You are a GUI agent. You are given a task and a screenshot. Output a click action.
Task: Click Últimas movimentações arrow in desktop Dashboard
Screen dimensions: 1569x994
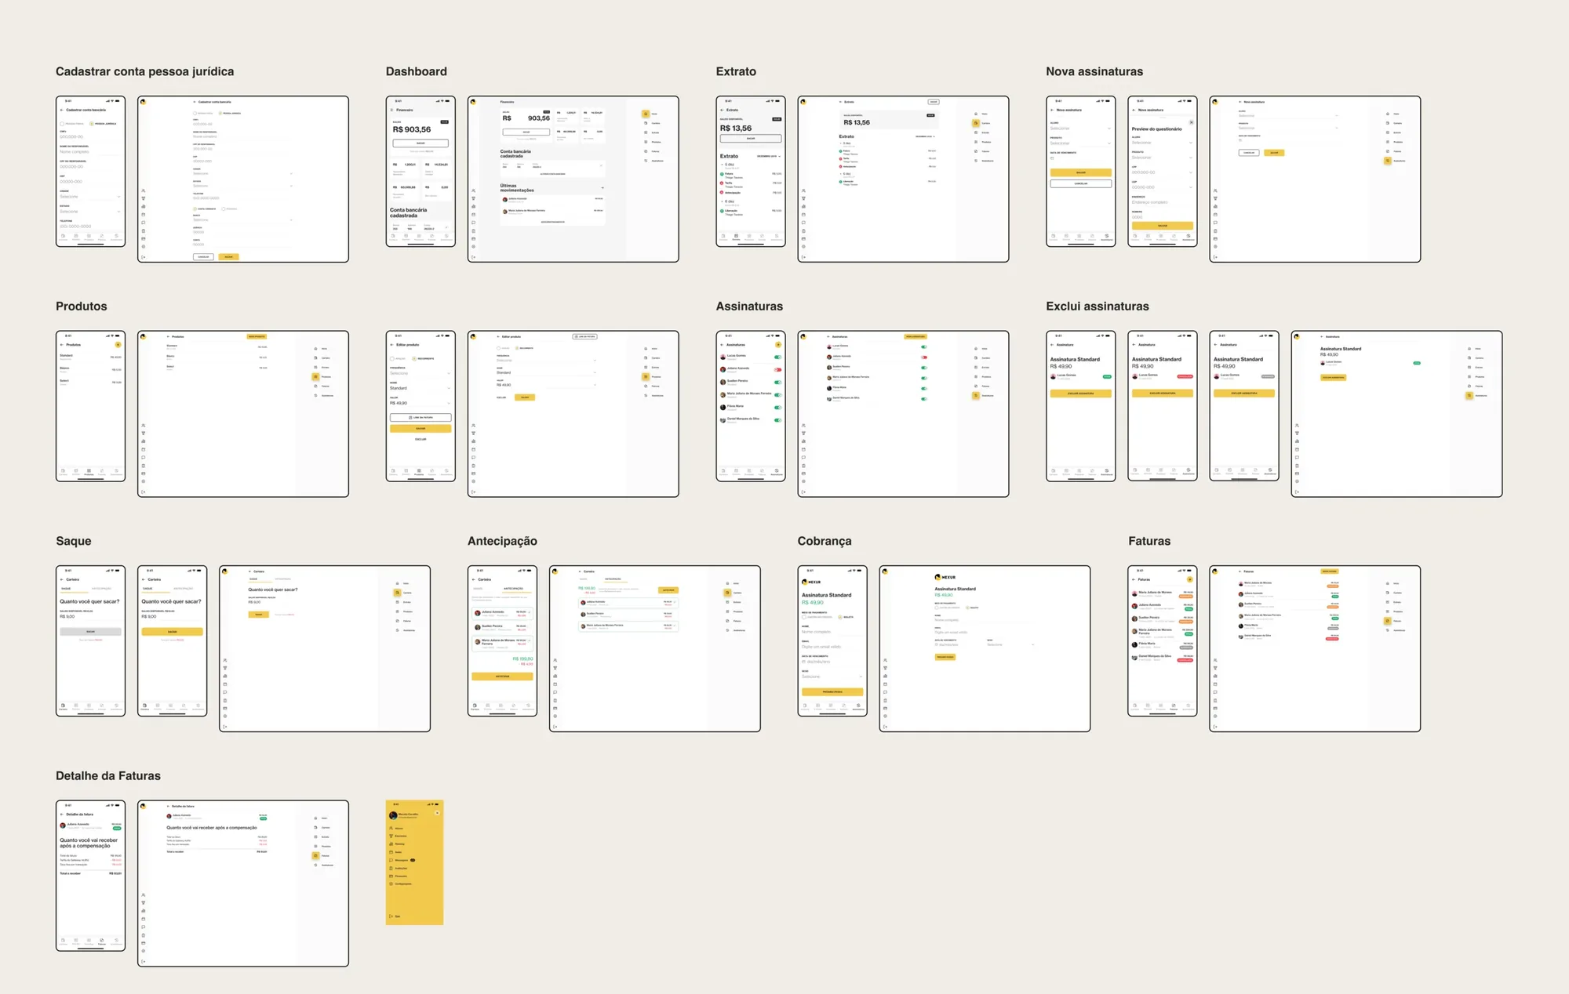point(602,188)
